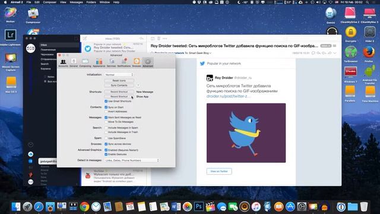Uncheck Sync on Start for contacts
This screenshot has width=380, height=214.
point(106,107)
